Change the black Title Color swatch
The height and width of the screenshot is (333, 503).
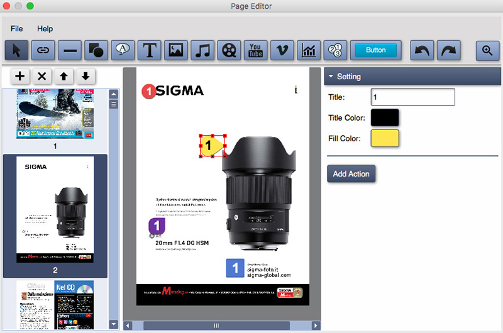pos(385,117)
